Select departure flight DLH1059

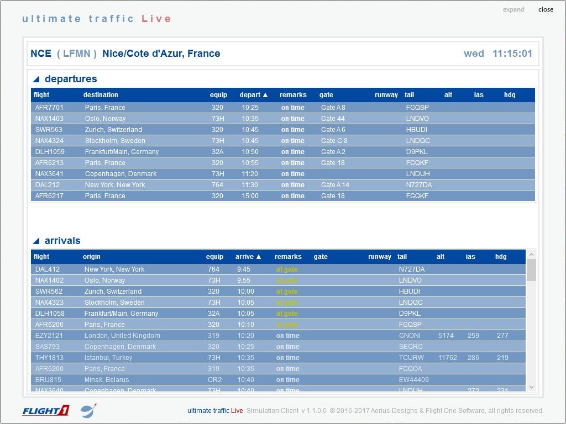click(282, 152)
